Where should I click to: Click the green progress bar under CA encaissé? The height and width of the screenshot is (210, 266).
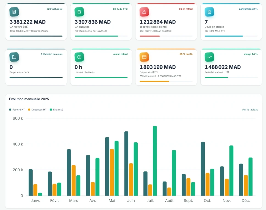[101, 36]
